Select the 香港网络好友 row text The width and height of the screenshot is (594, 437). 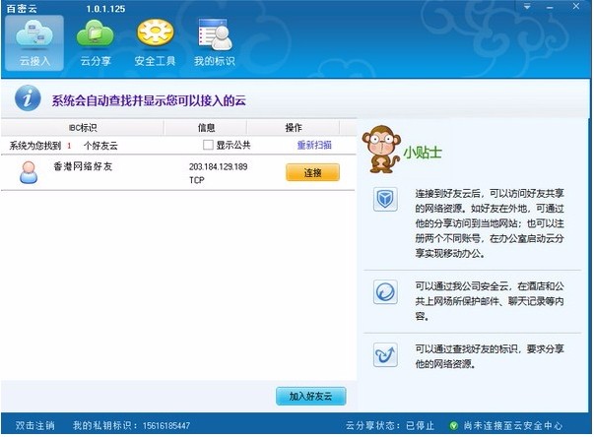(x=83, y=166)
